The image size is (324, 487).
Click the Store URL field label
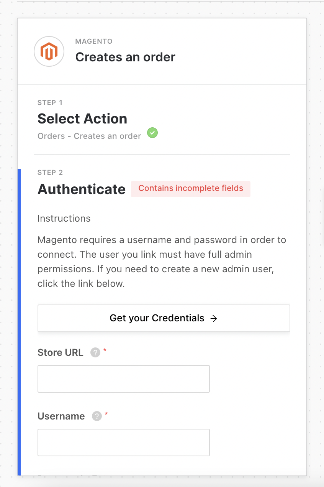point(60,353)
